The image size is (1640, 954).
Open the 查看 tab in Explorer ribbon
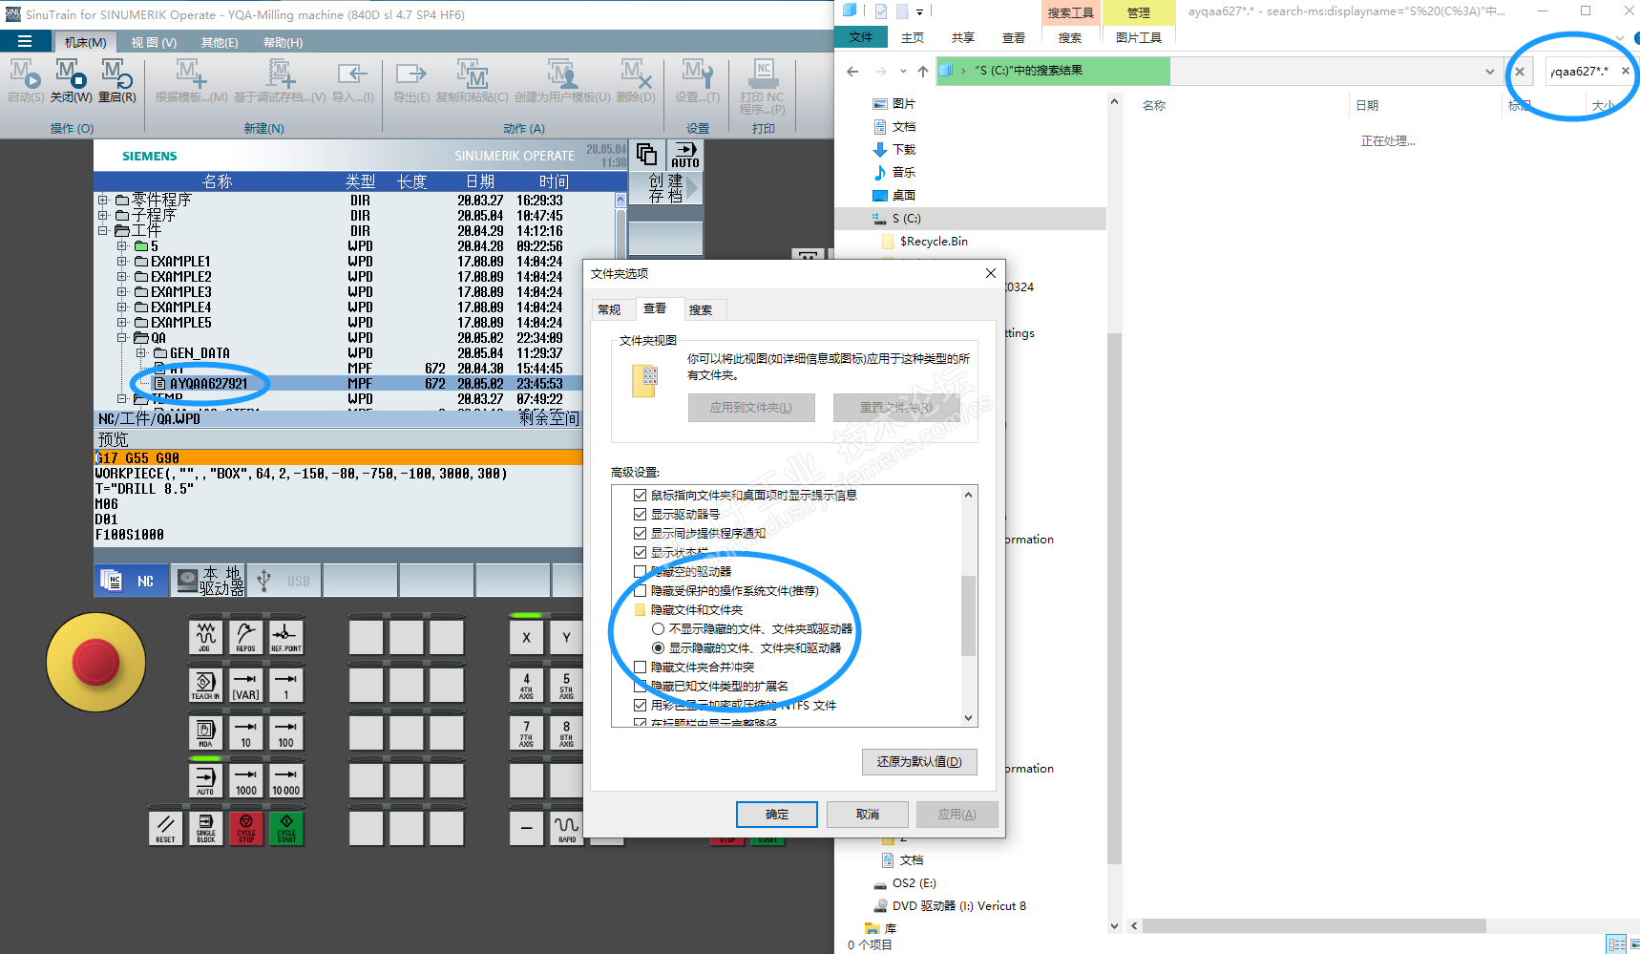click(x=1014, y=37)
